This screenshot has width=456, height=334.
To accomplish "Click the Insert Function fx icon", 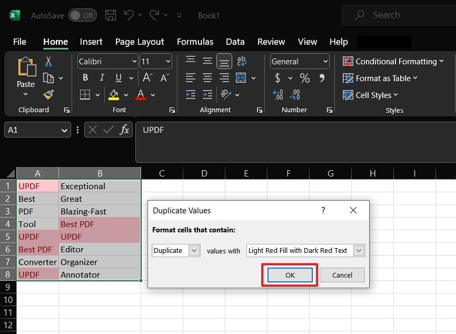I will [x=125, y=129].
